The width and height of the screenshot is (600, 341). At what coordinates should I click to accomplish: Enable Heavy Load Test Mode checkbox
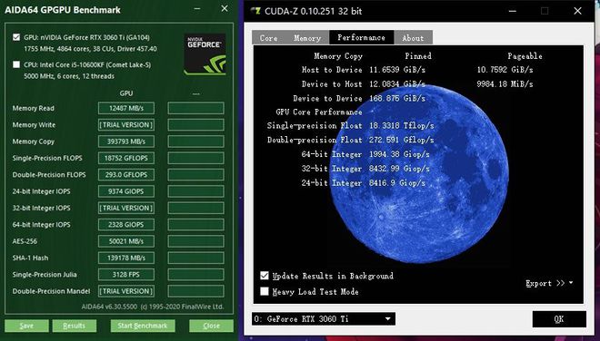tap(265, 292)
